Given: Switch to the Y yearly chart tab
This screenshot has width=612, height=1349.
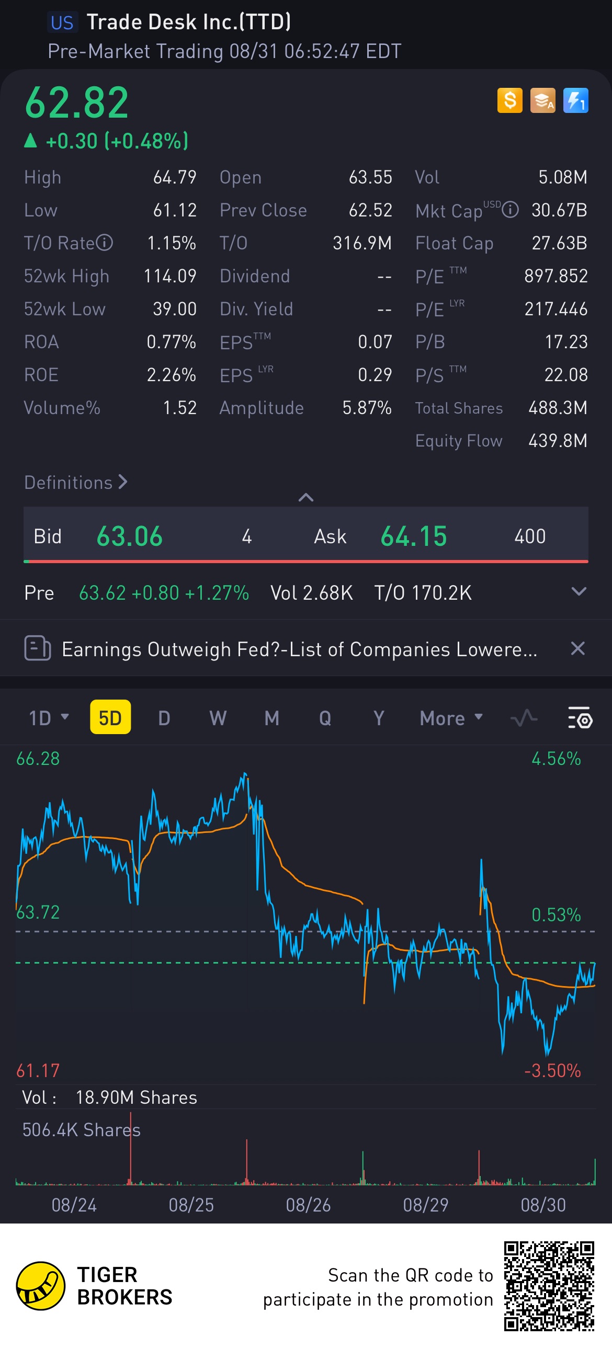Looking at the screenshot, I should tap(379, 718).
